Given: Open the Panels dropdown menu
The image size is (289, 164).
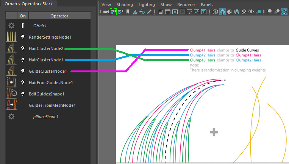Looking at the screenshot, I should pyautogui.click(x=207, y=5).
